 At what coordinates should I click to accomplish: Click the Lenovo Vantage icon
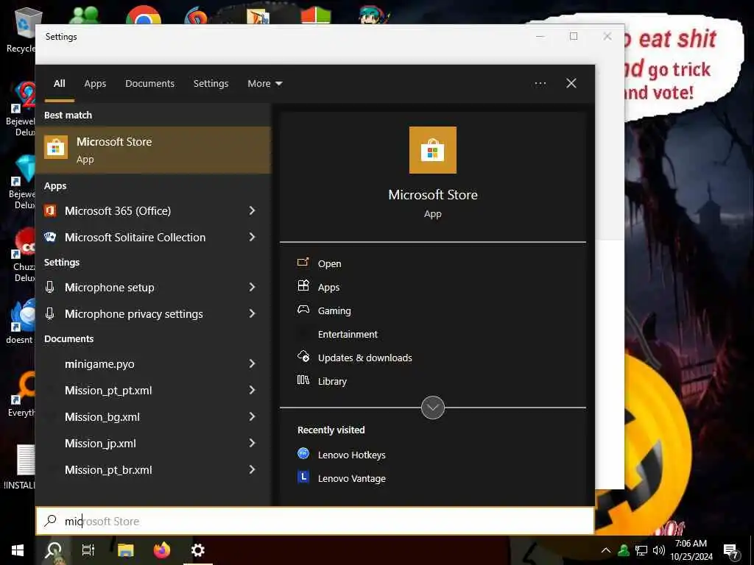(x=303, y=477)
